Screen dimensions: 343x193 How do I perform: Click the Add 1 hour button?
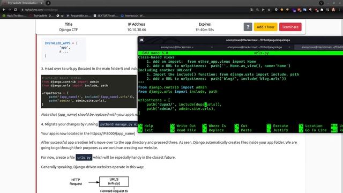tap(266, 27)
